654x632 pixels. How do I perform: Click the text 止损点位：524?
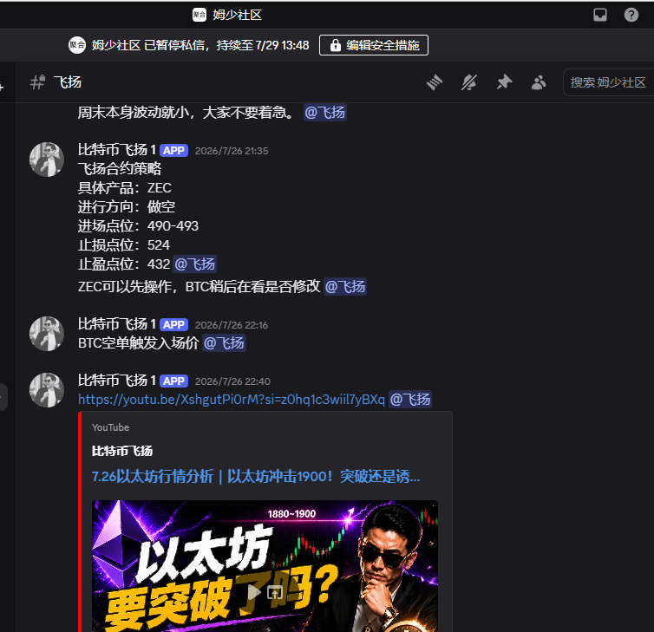124,244
